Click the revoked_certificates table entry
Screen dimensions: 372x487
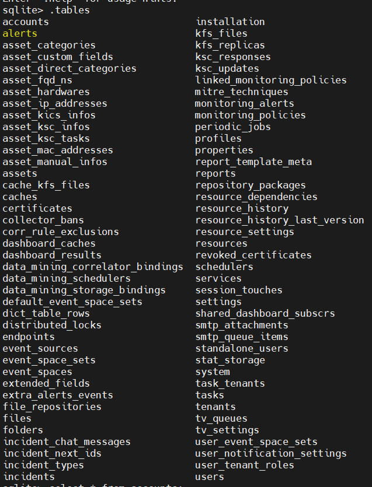pos(253,255)
